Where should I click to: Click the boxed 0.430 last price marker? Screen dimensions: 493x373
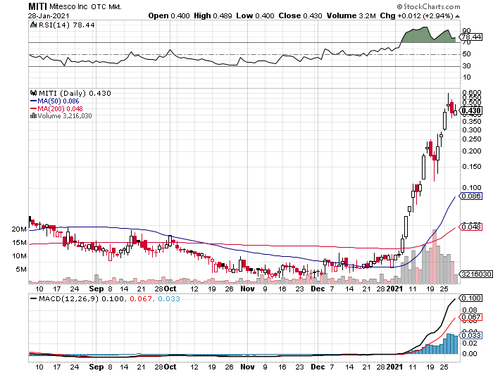pyautogui.click(x=471, y=110)
